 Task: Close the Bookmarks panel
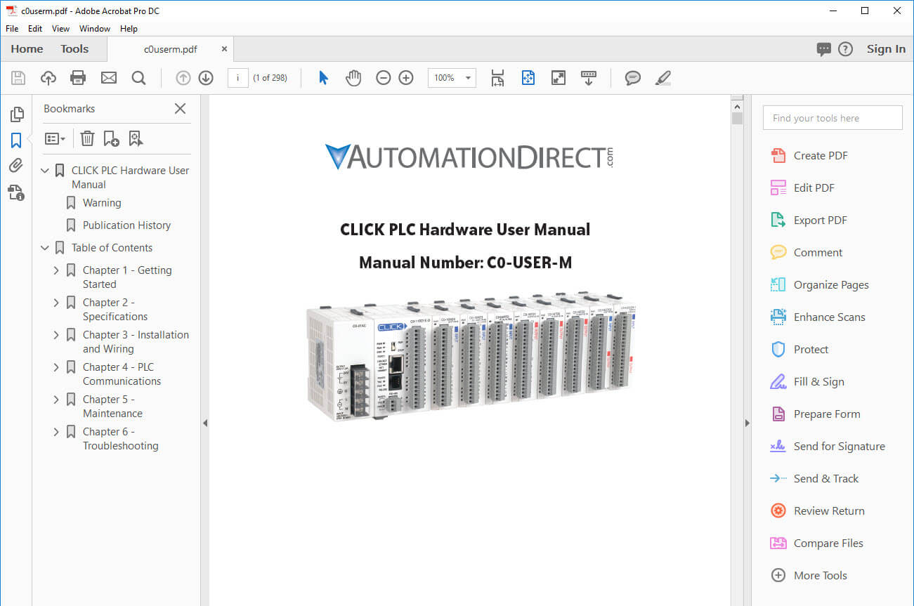click(181, 109)
